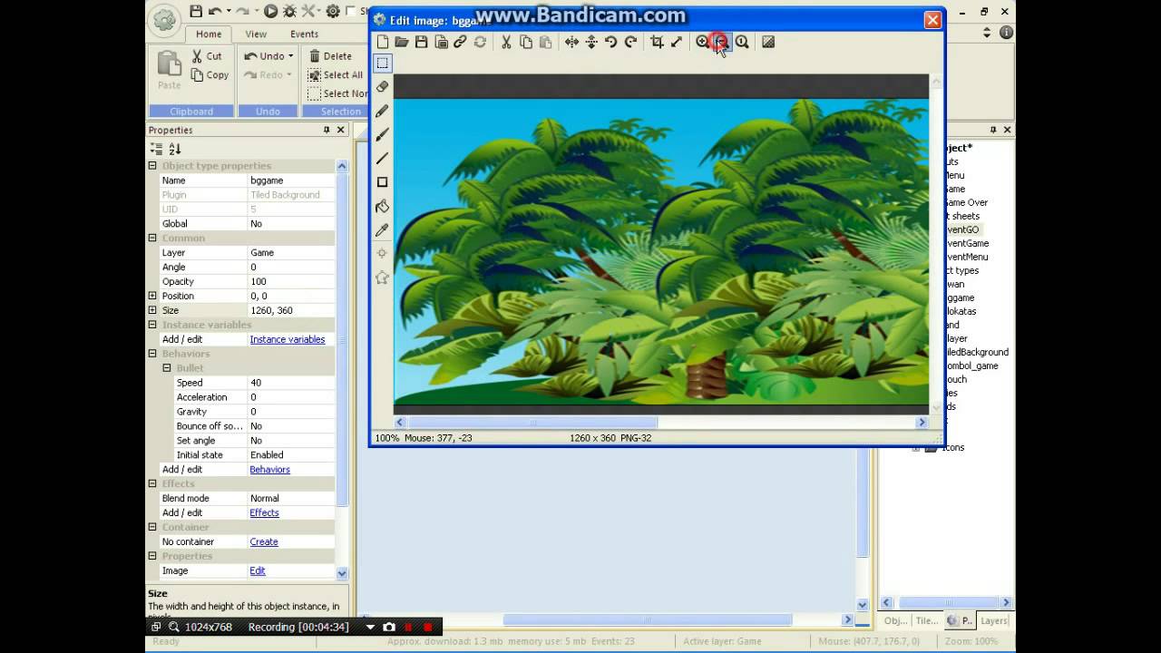Select the Rectangle select tool
The height and width of the screenshot is (653, 1161).
point(383,63)
